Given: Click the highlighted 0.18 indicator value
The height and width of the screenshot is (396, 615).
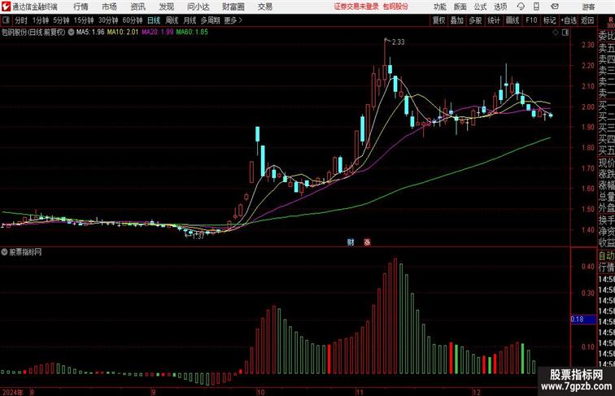Looking at the screenshot, I should click(x=583, y=320).
